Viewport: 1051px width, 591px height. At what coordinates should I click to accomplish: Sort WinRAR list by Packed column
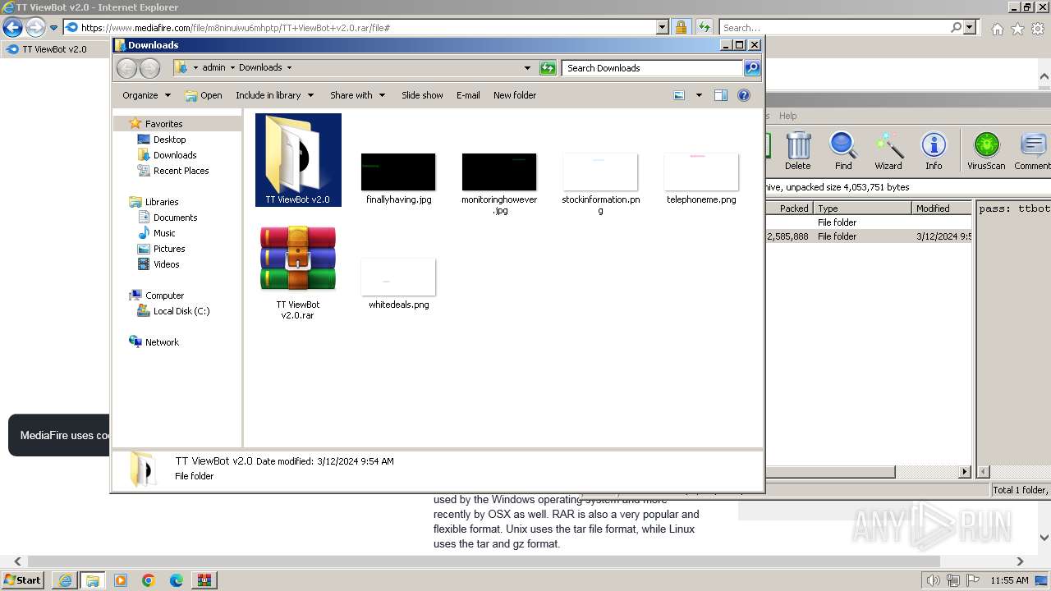point(789,208)
